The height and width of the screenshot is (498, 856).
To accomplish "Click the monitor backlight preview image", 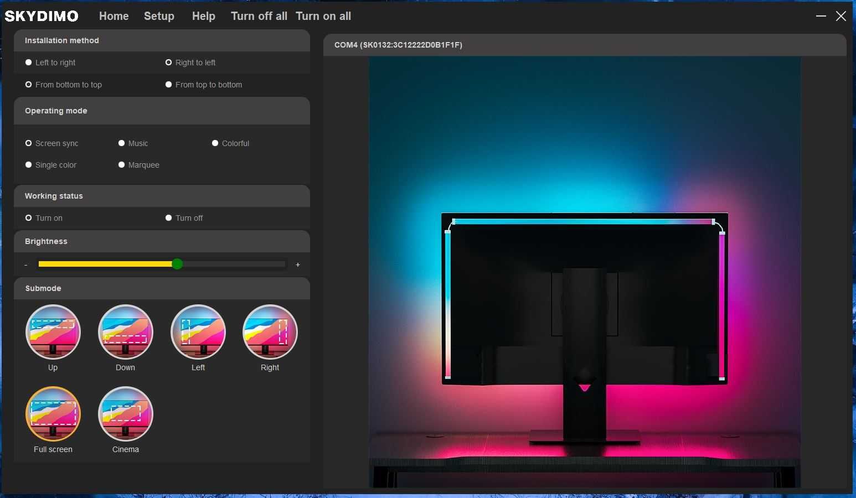I will 585,272.
